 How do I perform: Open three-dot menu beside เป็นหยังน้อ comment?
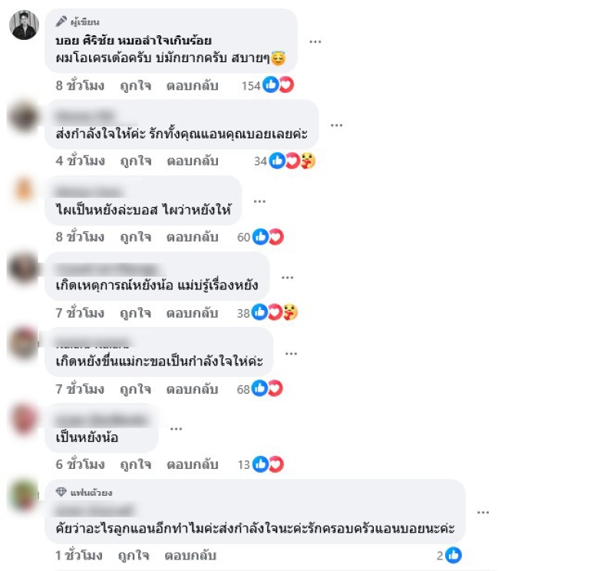176,428
